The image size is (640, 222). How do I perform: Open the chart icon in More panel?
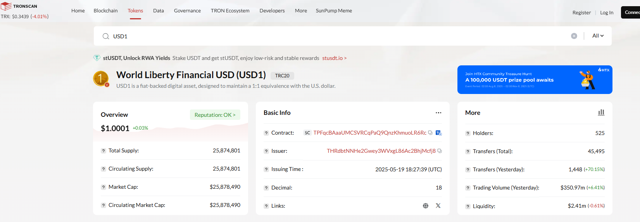[601, 113]
